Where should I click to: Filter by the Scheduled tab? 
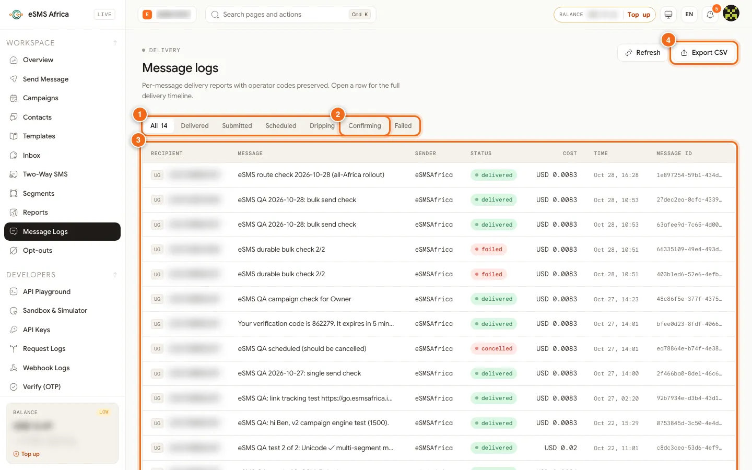[281, 126]
